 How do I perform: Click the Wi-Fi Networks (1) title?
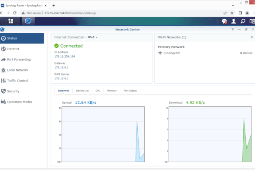point(172,37)
